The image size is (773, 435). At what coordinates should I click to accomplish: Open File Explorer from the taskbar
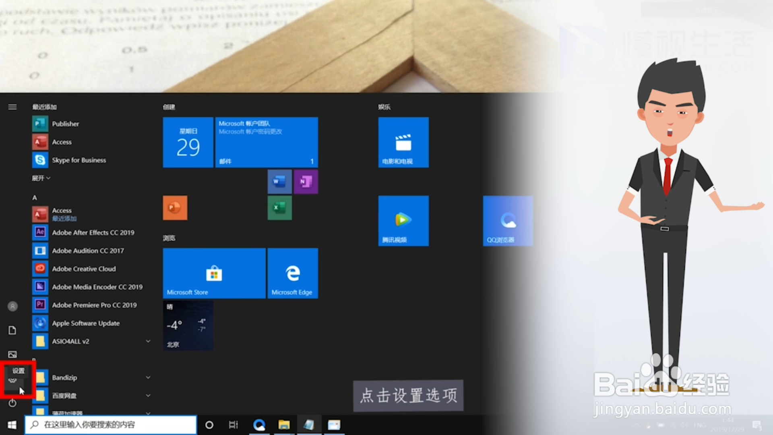coord(284,425)
